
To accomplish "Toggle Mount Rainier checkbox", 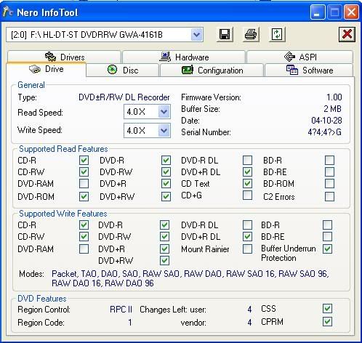I will point(247,249).
